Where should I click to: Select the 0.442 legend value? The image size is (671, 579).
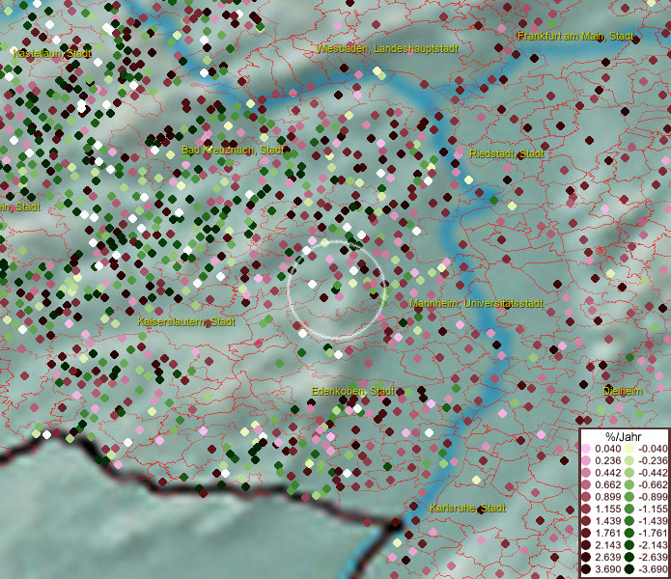coord(608,473)
